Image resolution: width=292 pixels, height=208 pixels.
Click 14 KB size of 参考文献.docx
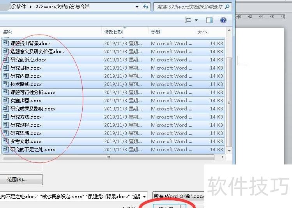pyautogui.click(x=216, y=142)
